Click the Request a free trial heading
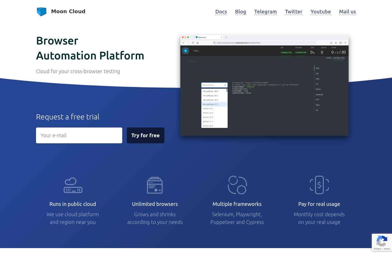Viewport: 392px width, 255px height. [x=68, y=117]
